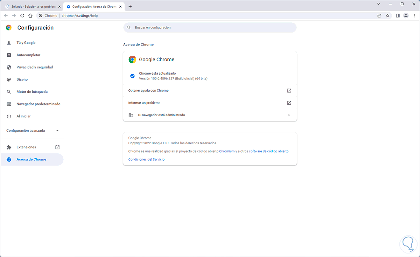Expand Configuración avanzada section
420x257 pixels.
tap(32, 131)
